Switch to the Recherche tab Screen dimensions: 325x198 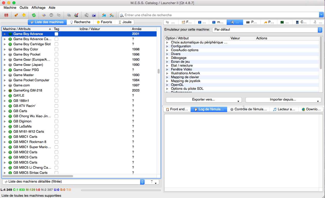[80, 22]
